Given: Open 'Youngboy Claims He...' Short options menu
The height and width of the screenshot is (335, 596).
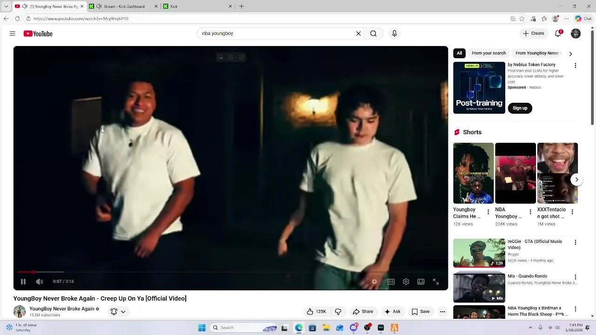Looking at the screenshot, I should (x=488, y=212).
